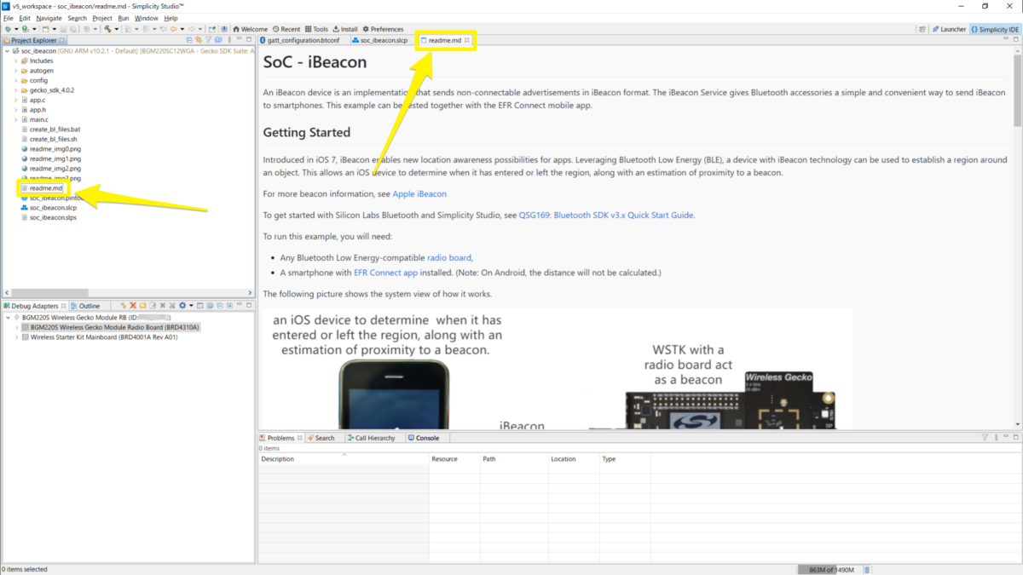This screenshot has height=575, width=1023.
Task: Click the Recent clock icon
Action: coord(275,29)
